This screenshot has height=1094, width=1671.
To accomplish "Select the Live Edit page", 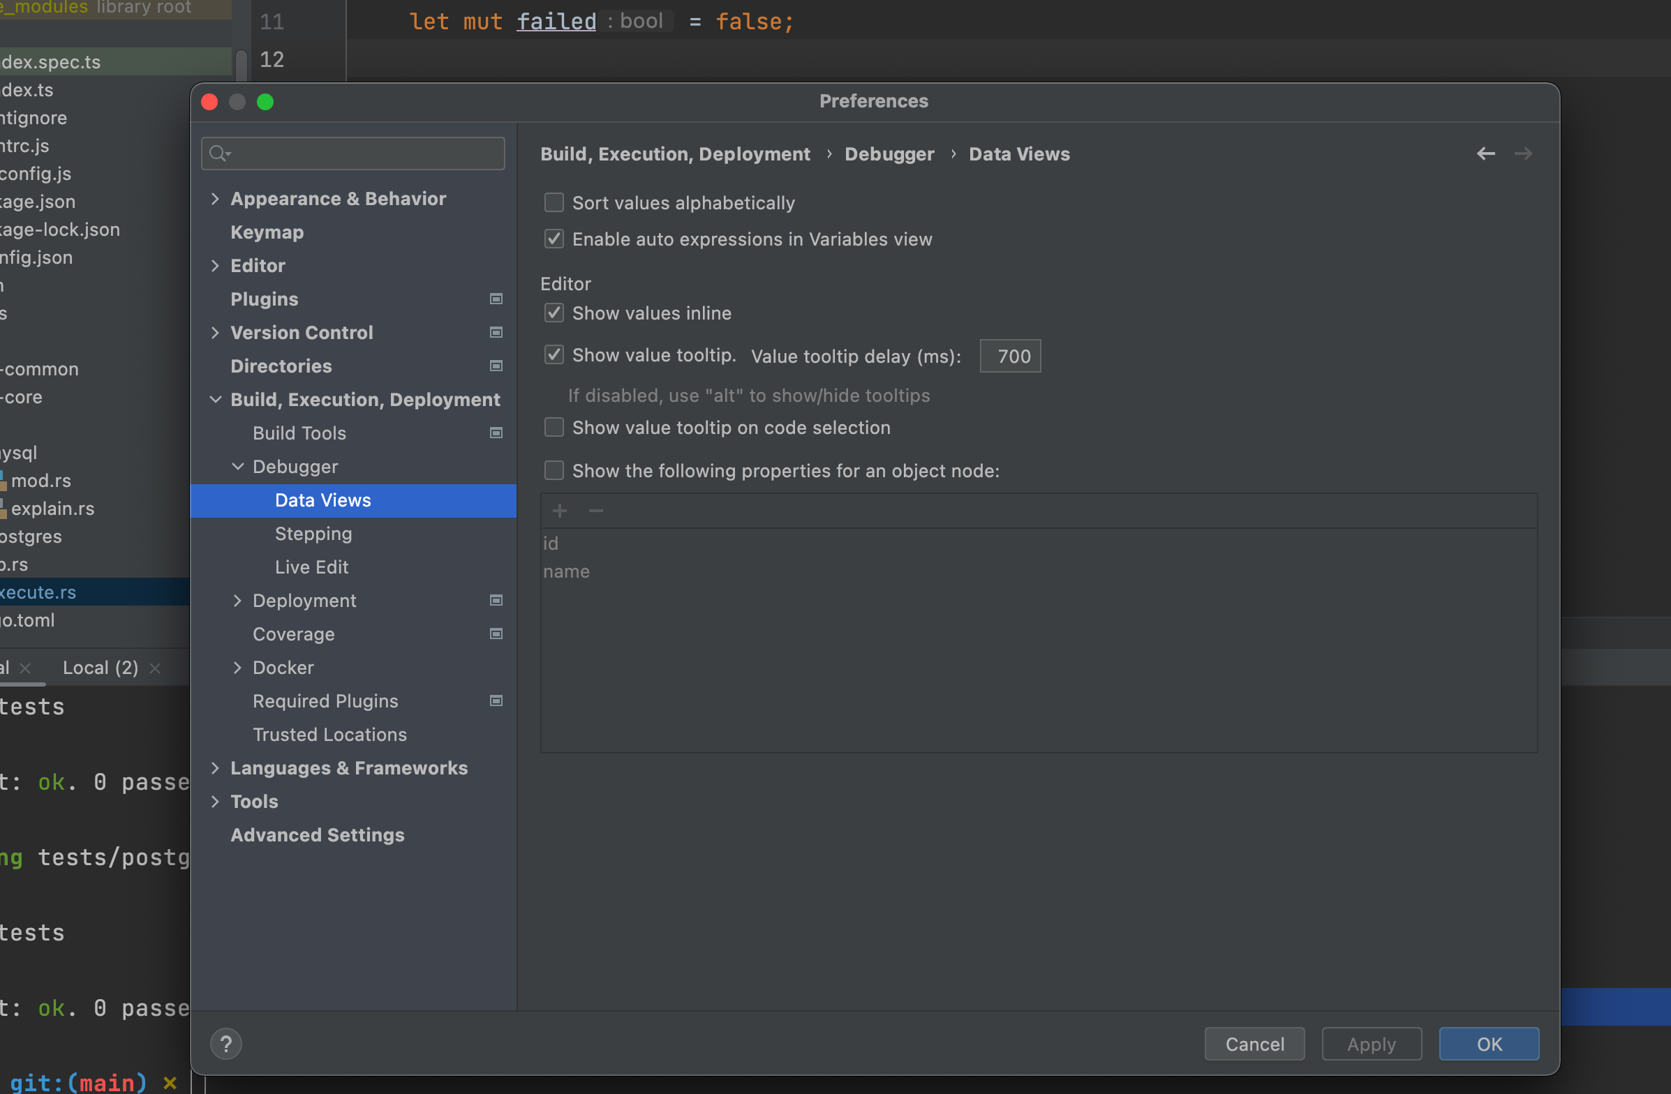I will coord(311,567).
